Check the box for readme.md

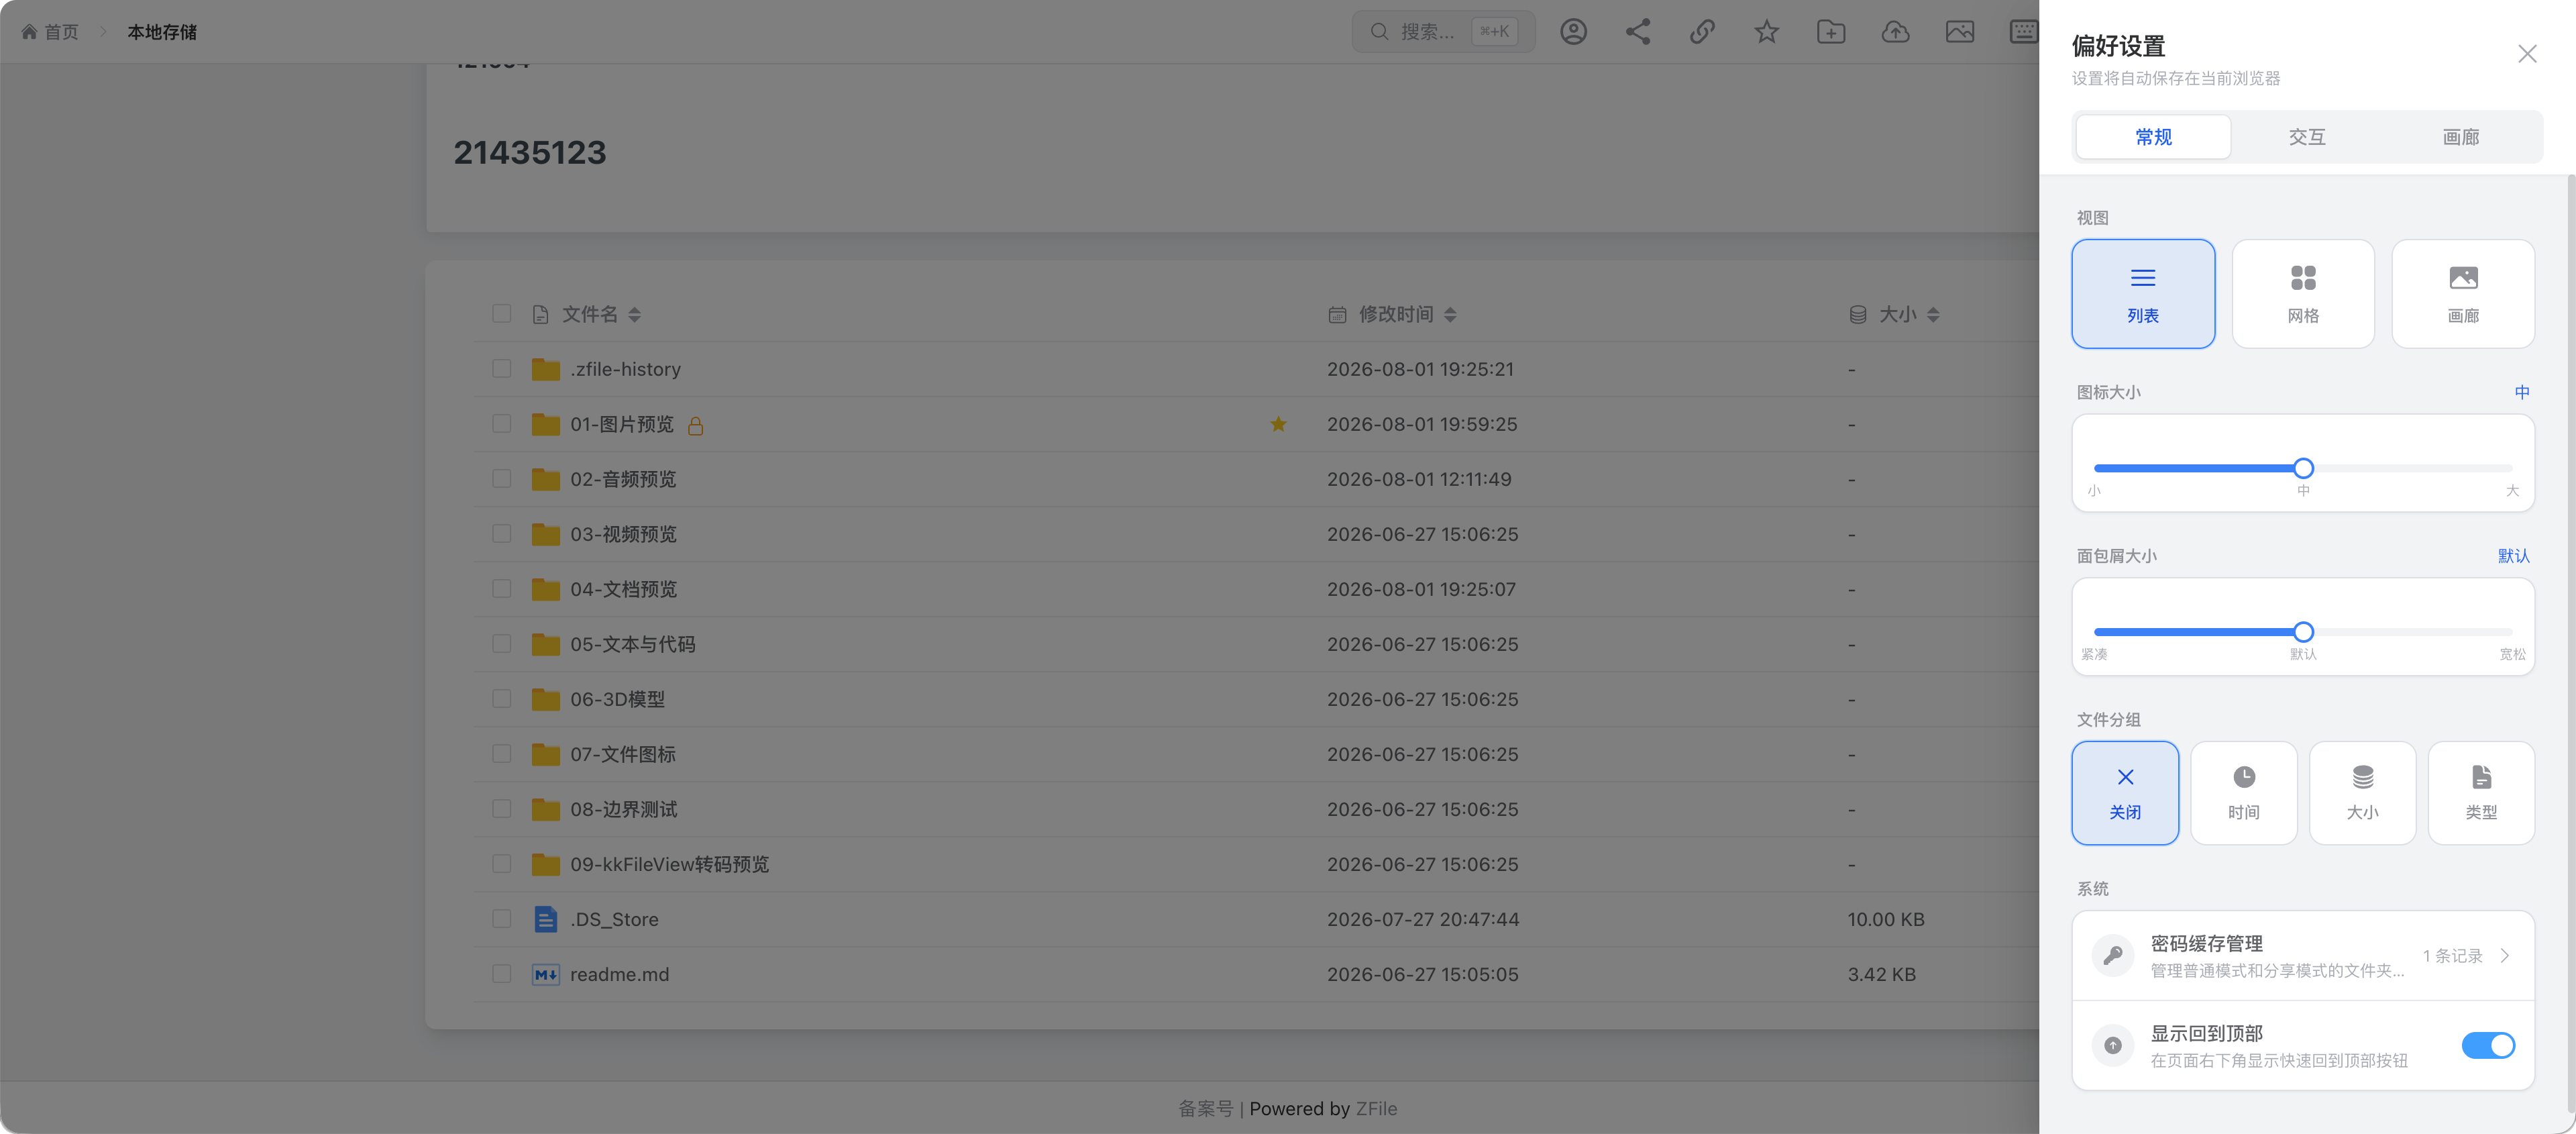pos(502,974)
